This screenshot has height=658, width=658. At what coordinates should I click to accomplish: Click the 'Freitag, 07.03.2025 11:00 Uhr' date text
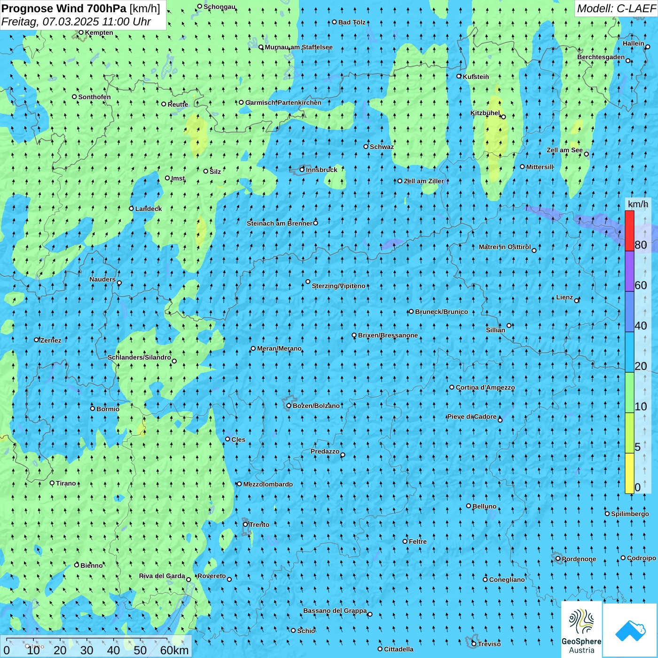click(x=76, y=22)
